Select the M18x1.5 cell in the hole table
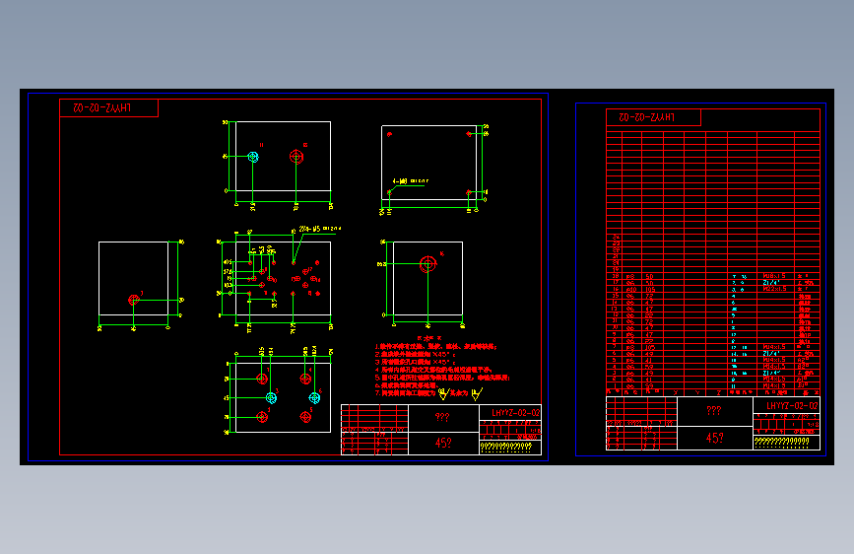 pyautogui.click(x=774, y=276)
